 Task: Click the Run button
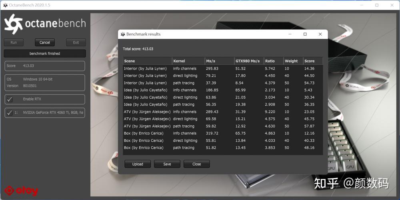(x=14, y=42)
